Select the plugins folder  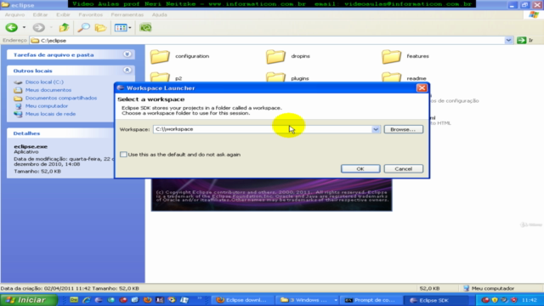pos(287,77)
